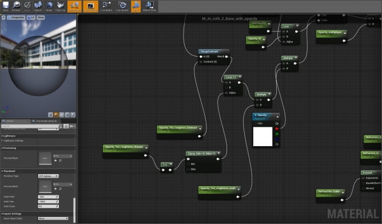This screenshot has height=224, width=382.
Task: Browse to Thumbnail mesh asset magnifier
Action: coord(60,188)
